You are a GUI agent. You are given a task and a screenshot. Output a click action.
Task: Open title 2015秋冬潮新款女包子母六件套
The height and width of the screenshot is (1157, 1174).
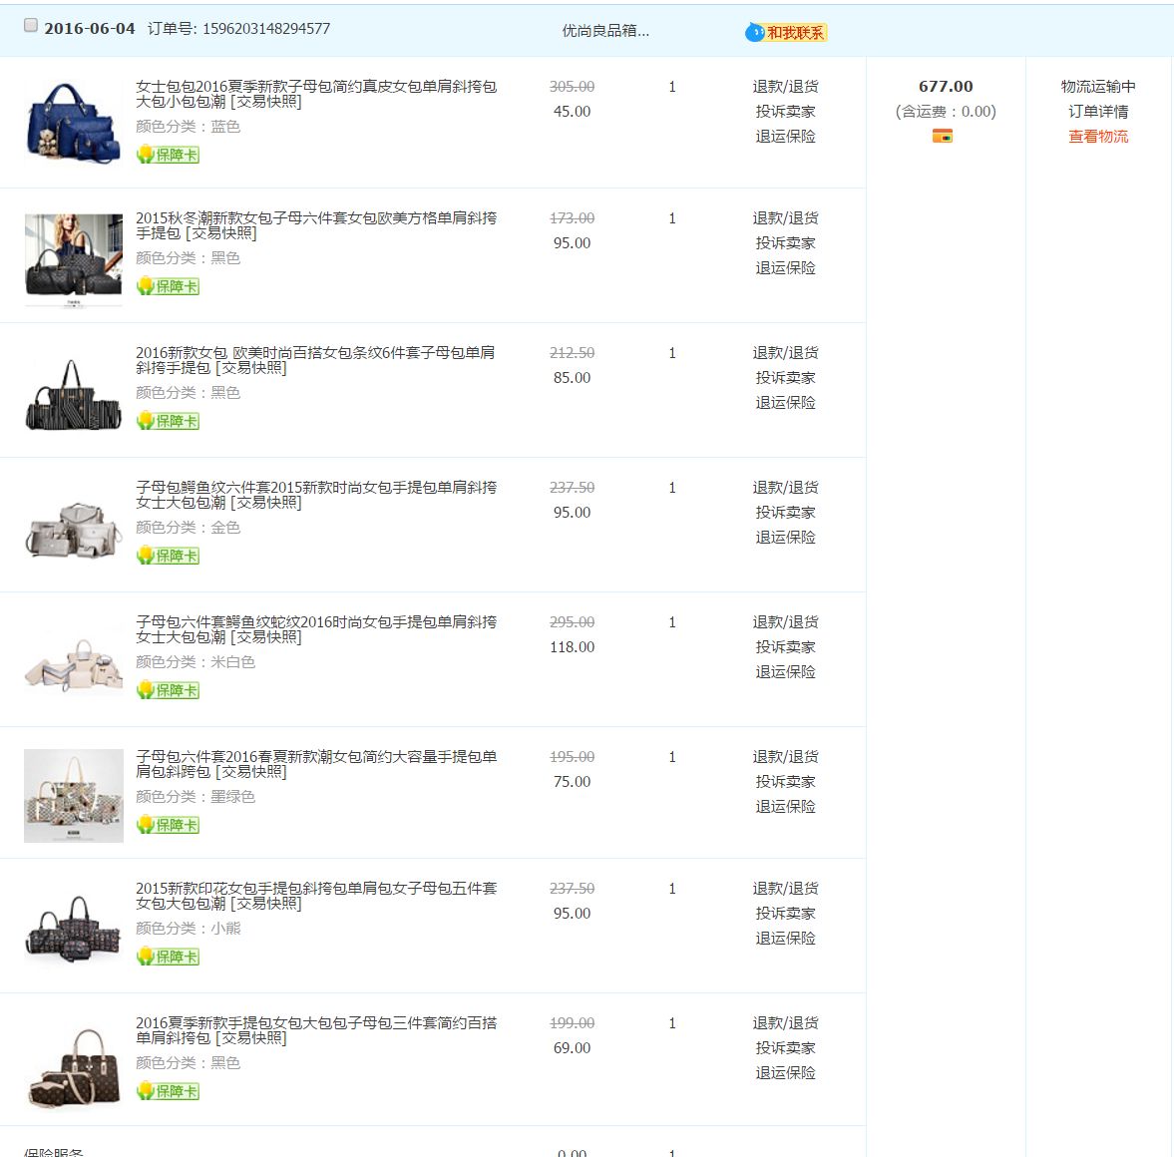coord(316,225)
